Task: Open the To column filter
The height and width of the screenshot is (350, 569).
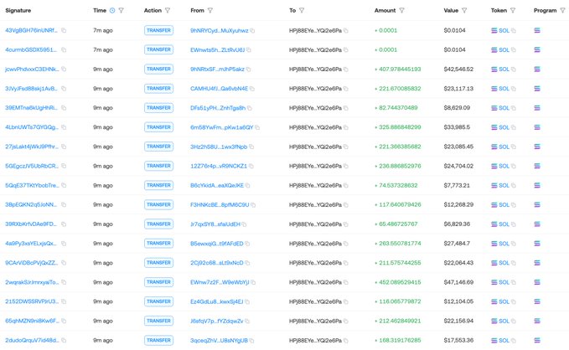Action: click(x=302, y=11)
